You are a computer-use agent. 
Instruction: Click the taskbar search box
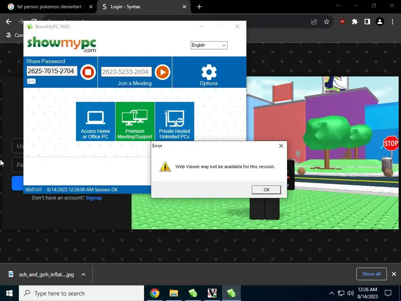pos(81,293)
